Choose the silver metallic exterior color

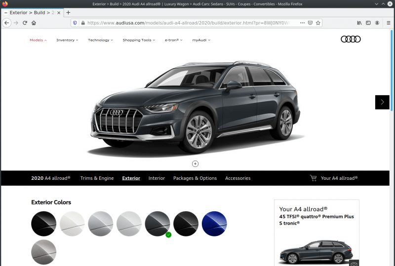click(101, 224)
